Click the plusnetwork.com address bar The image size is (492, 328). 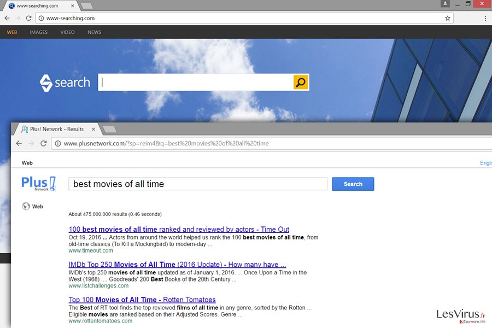(272, 143)
